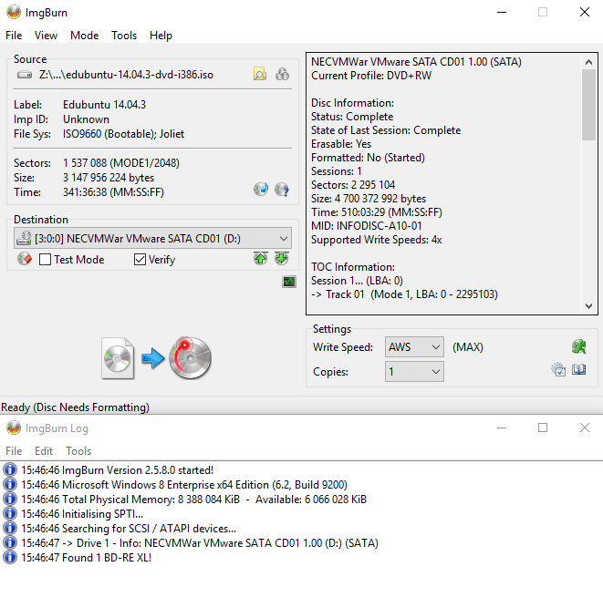The height and width of the screenshot is (608, 603).
Task: Click the 'Supported Write Speeds: 4x' line
Action: tap(377, 240)
